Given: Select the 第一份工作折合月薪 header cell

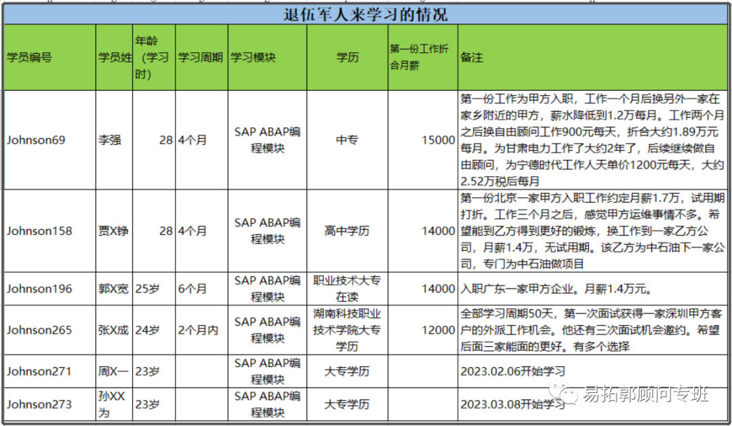Looking at the screenshot, I should point(422,58).
